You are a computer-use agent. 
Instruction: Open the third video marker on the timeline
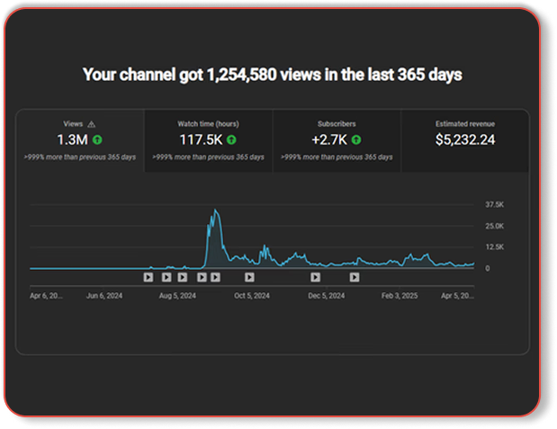point(183,277)
